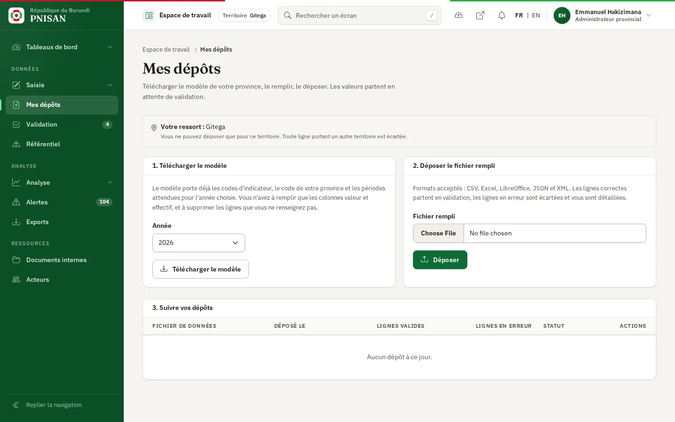
Task: Expand the Saisie section chevron
Action: [x=110, y=85]
